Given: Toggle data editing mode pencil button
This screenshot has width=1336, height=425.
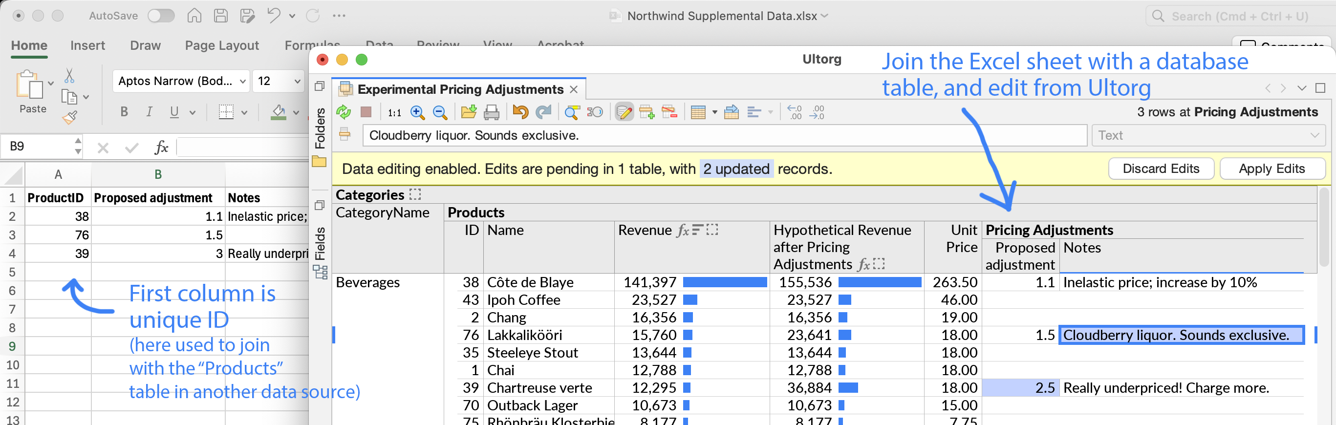Looking at the screenshot, I should (625, 112).
